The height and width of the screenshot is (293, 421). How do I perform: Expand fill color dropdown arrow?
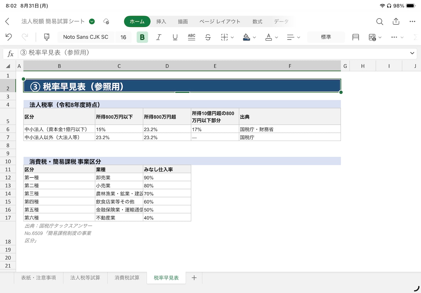[255, 37]
